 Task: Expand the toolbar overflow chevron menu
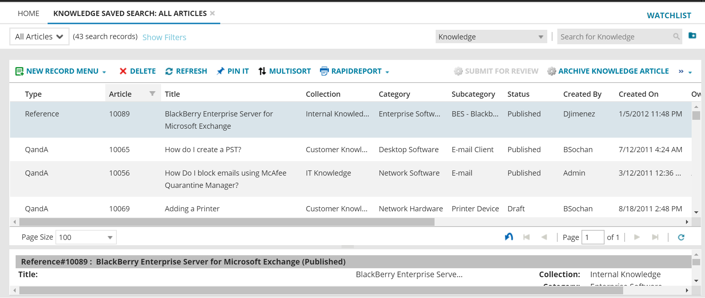pos(685,71)
